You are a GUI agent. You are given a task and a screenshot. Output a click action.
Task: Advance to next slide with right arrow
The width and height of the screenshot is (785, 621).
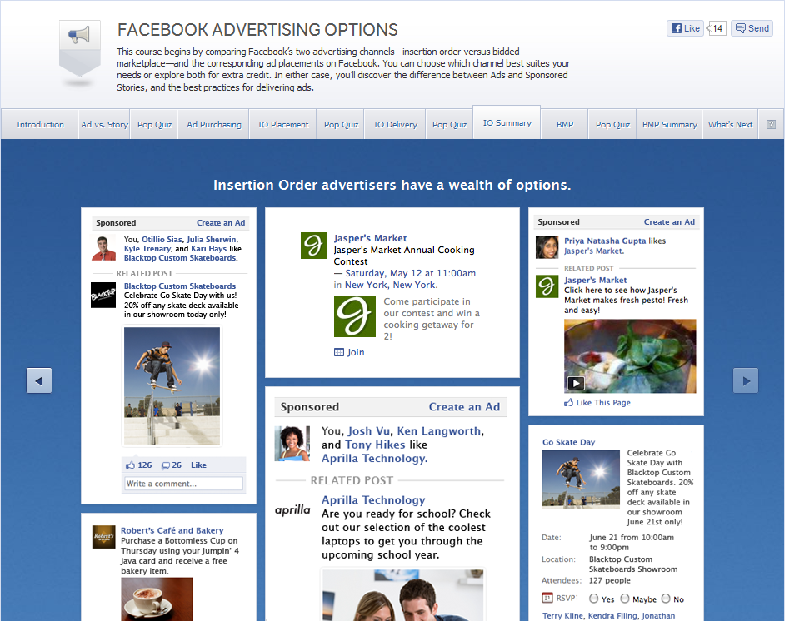[x=746, y=380]
